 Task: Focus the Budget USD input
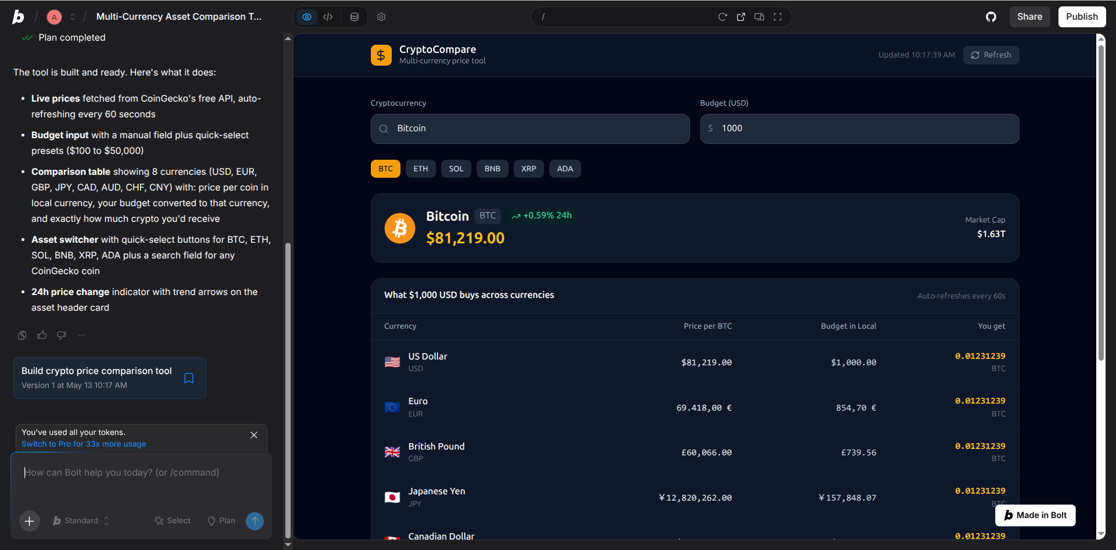[x=860, y=129]
